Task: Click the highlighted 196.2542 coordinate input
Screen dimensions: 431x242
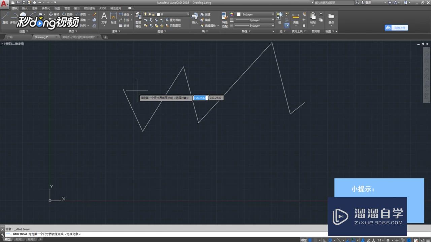Action: (x=200, y=98)
